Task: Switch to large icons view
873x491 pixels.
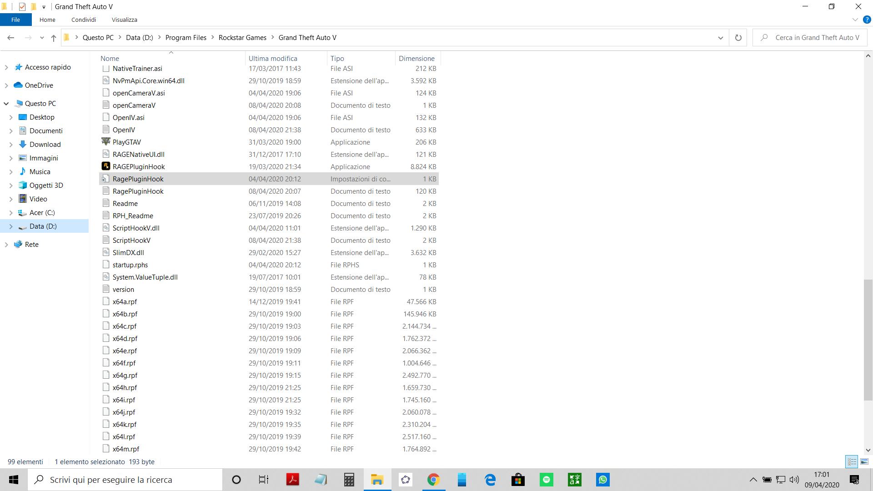Action: (864, 461)
